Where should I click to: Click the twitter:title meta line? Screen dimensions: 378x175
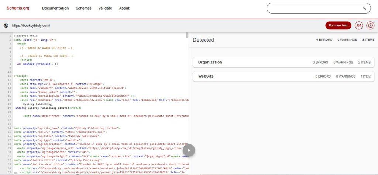click(58, 160)
